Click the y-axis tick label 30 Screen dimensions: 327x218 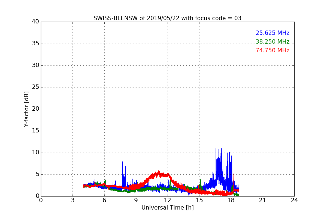(35, 65)
